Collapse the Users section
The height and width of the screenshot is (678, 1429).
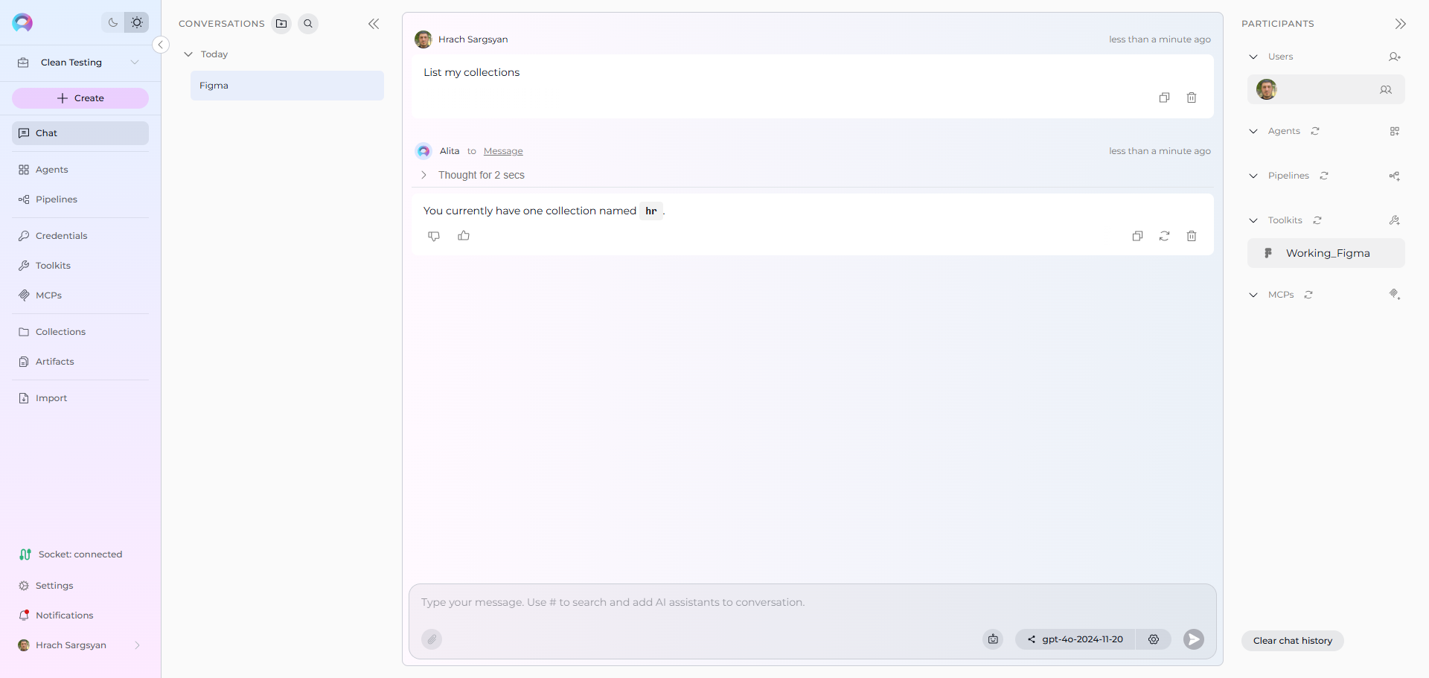point(1253,57)
